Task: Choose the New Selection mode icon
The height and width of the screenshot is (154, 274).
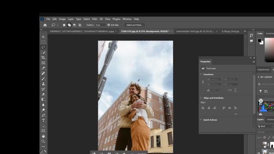Action: [x=64, y=25]
